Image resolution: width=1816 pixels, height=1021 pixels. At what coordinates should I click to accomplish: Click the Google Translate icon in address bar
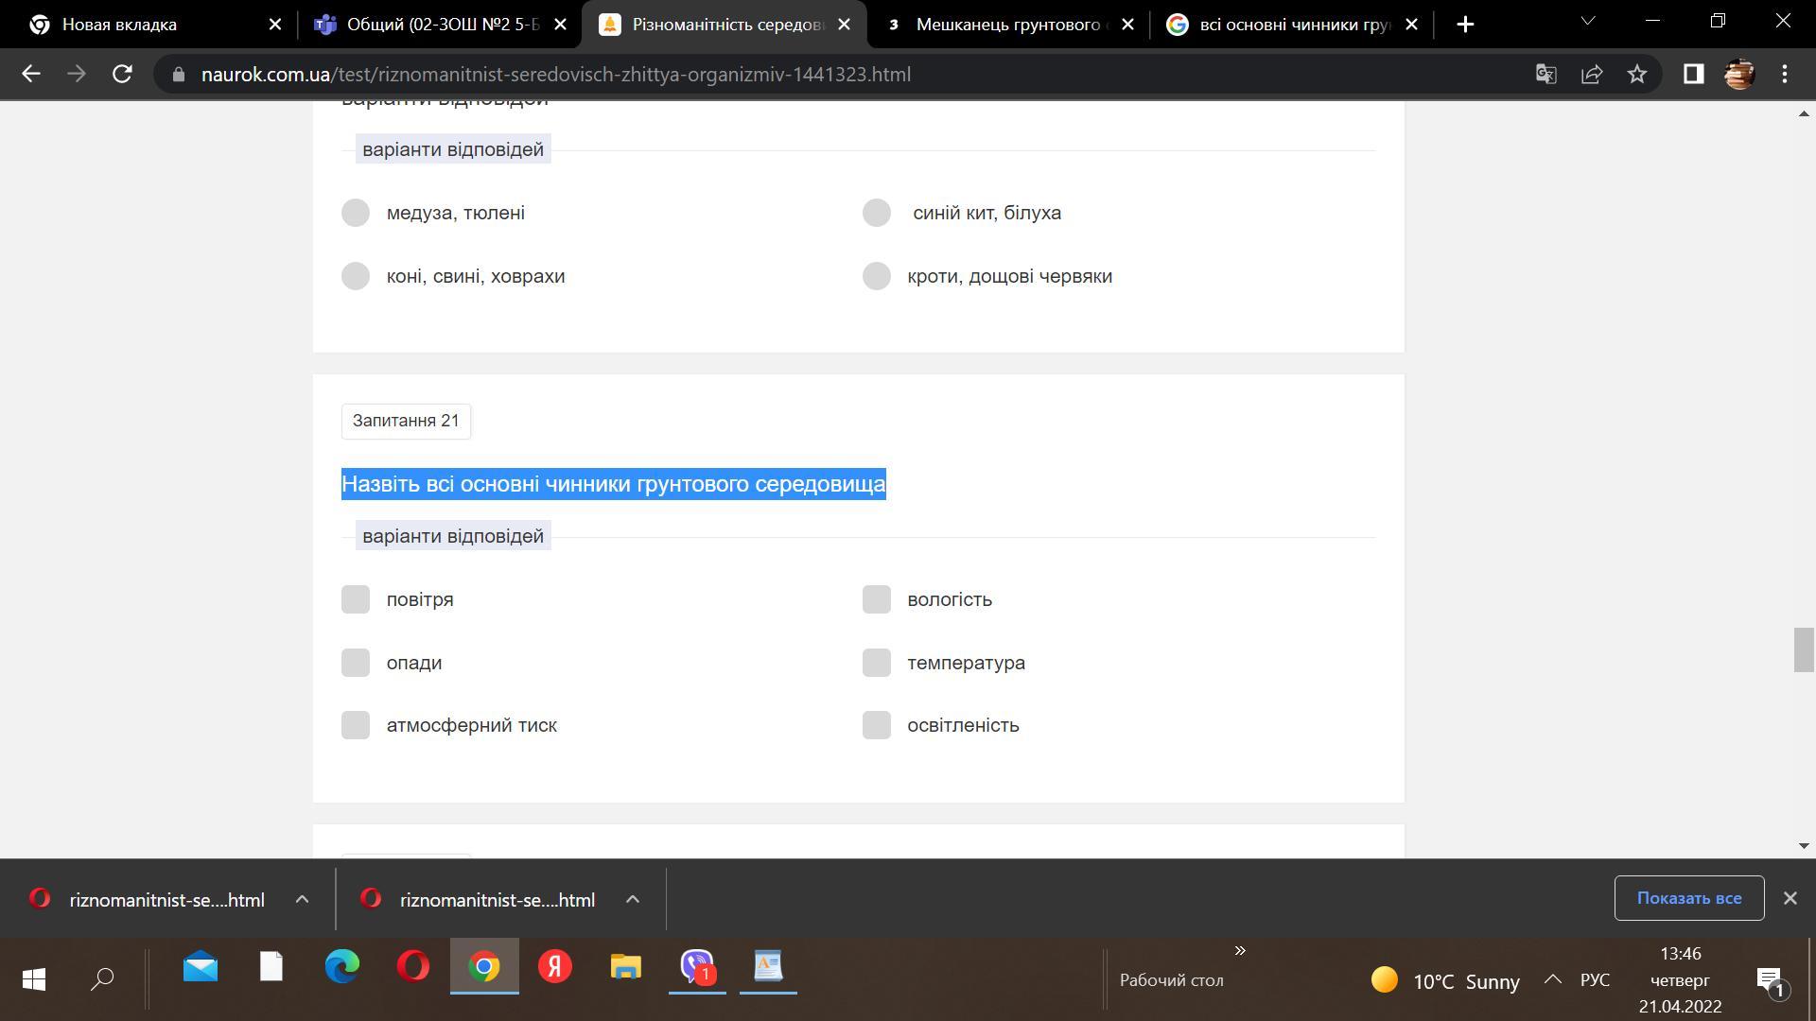tap(1545, 74)
